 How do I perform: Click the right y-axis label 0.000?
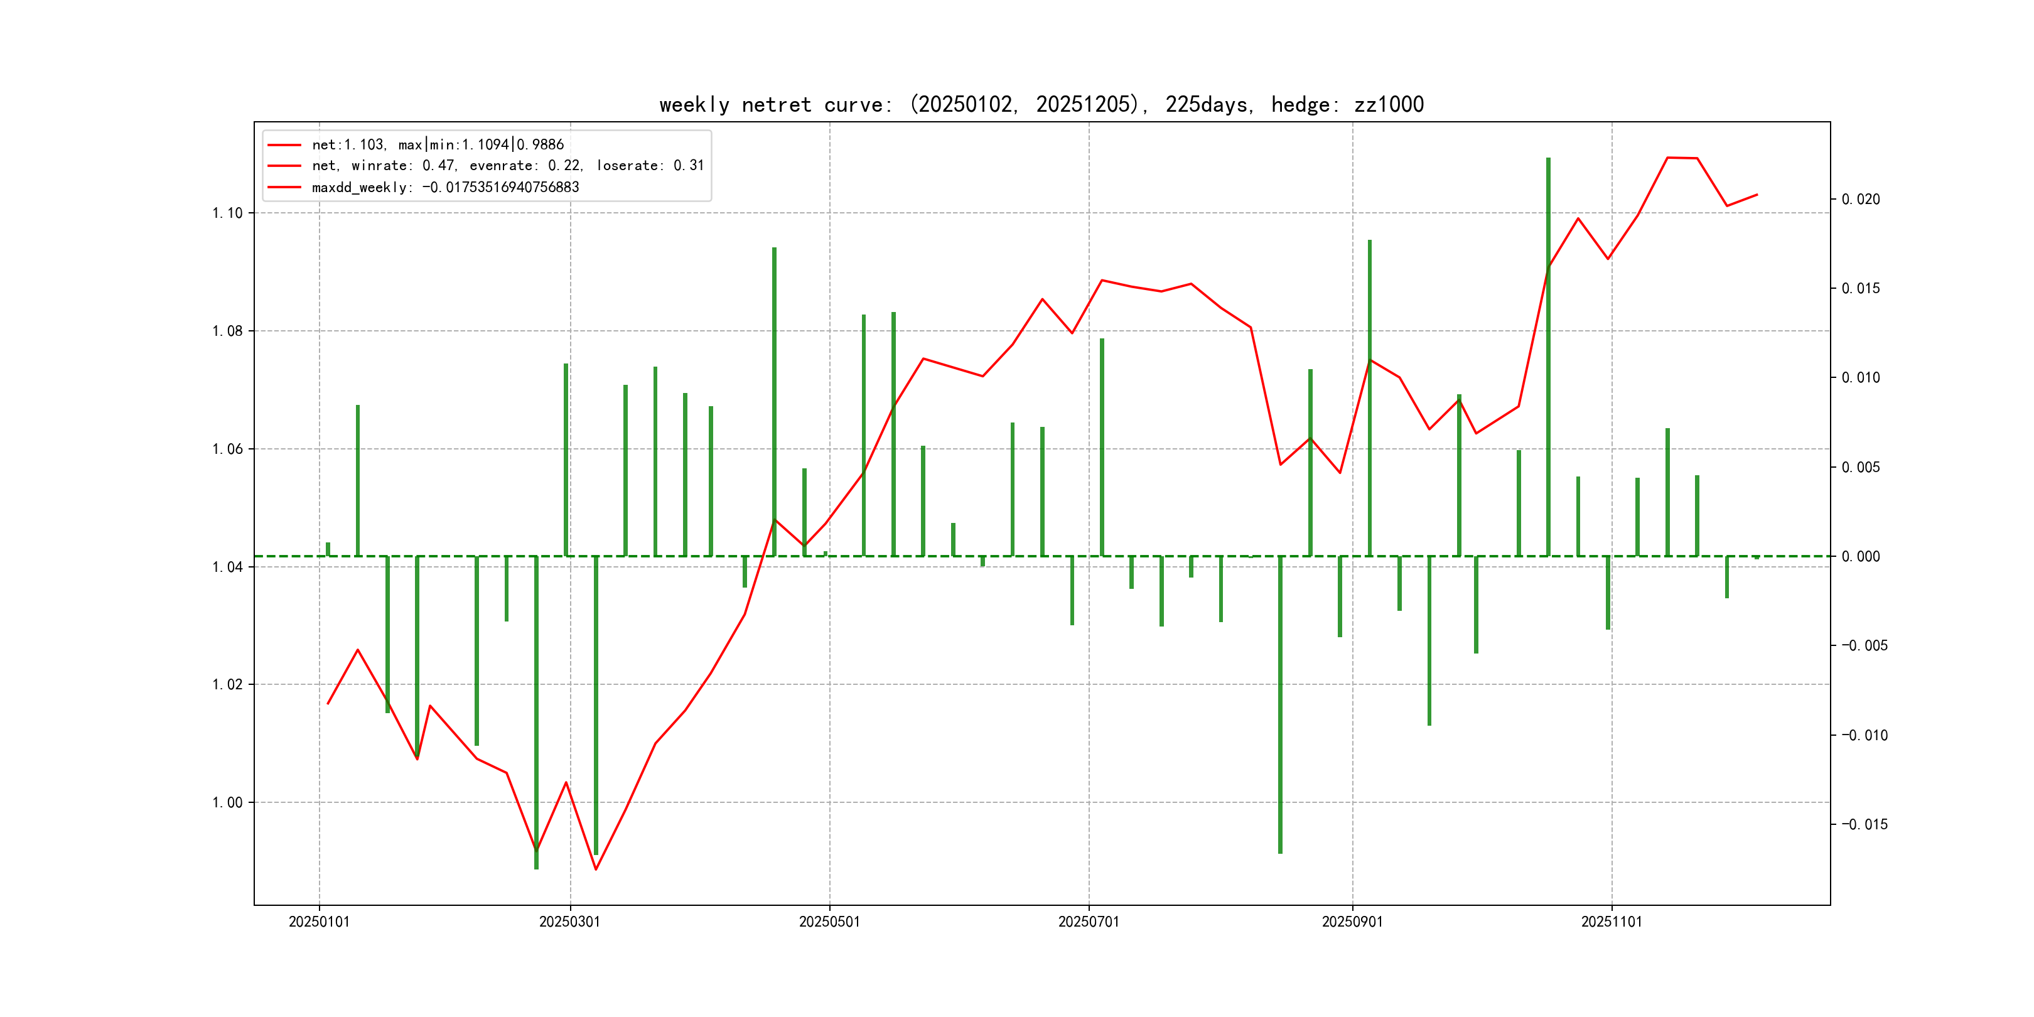(1860, 557)
